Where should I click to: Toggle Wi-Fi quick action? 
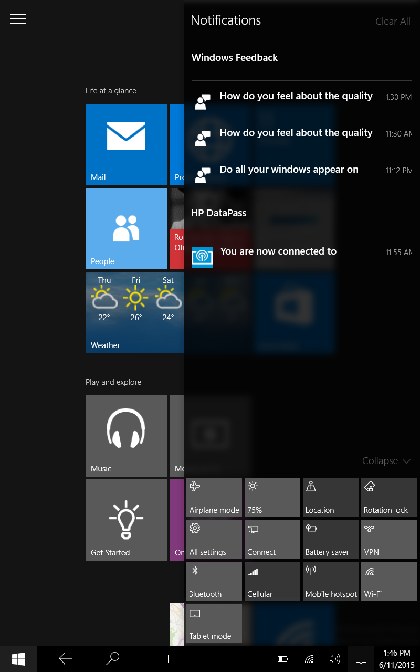point(389,581)
